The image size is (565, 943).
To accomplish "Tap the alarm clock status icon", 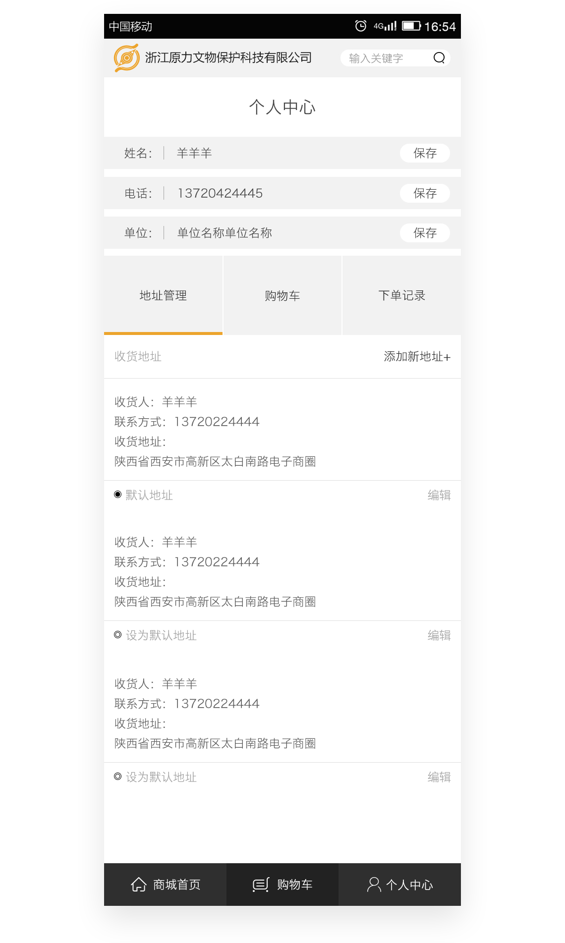I will coord(361,26).
